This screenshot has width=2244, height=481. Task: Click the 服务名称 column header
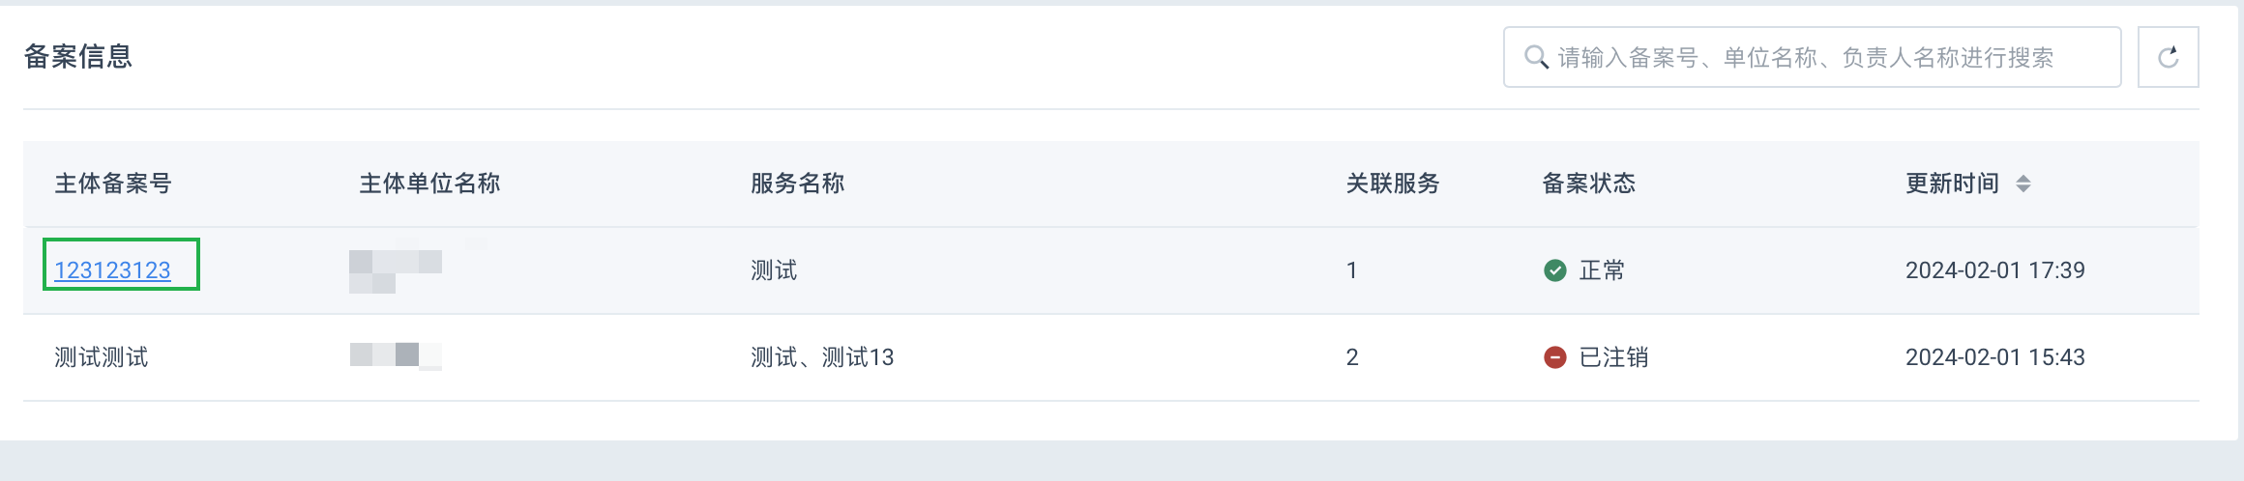coord(798,184)
